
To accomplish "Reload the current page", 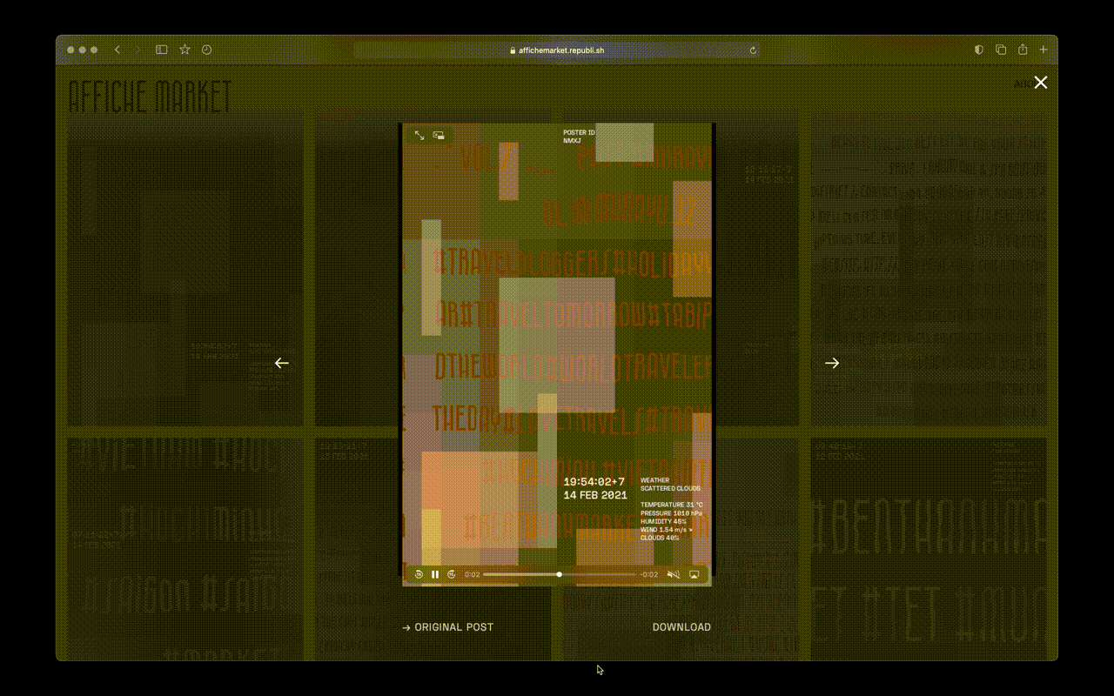I will click(x=753, y=50).
